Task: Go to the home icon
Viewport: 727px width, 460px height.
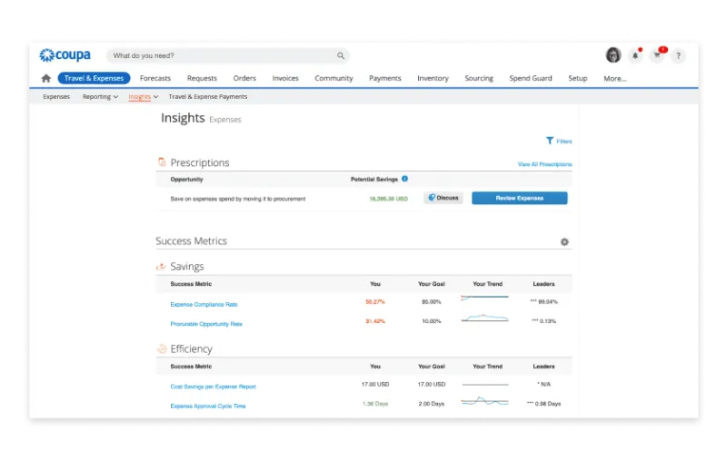Action: 46,78
